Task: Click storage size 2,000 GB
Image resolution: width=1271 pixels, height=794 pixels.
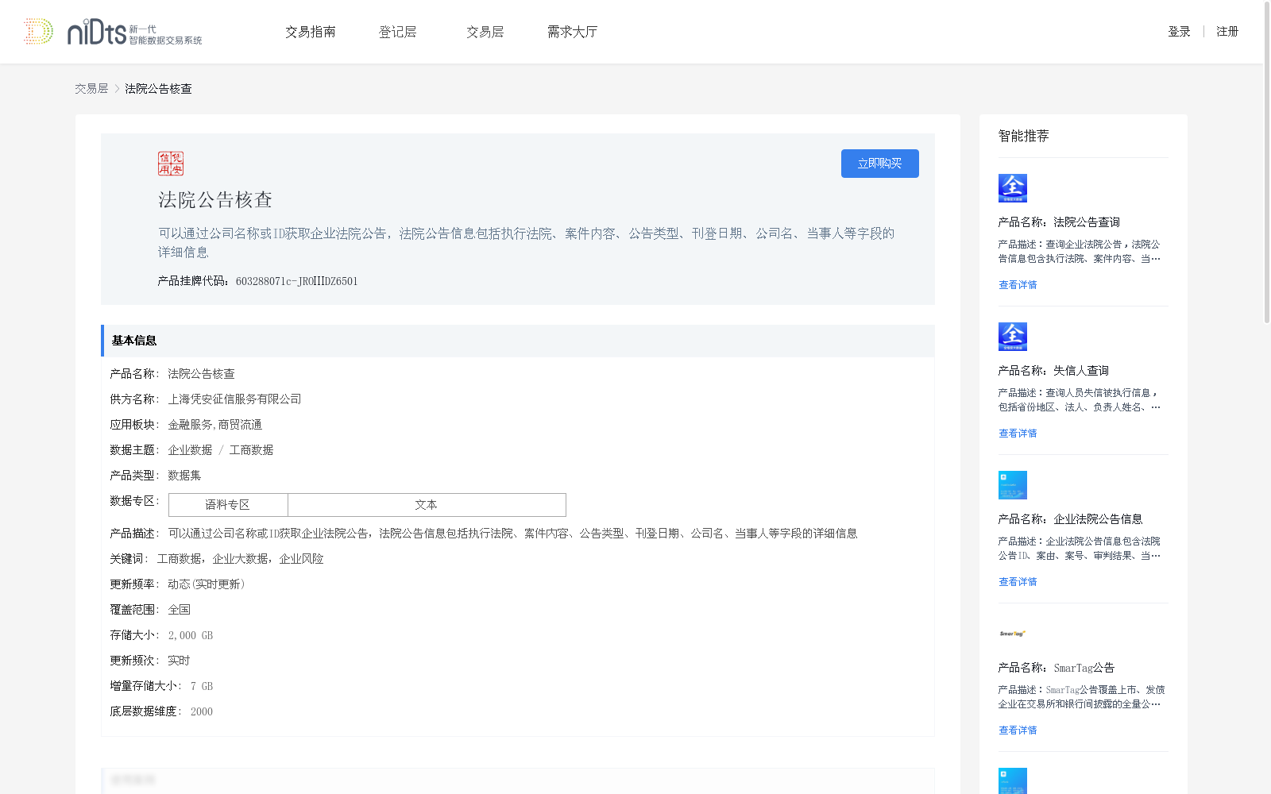Action: point(191,635)
